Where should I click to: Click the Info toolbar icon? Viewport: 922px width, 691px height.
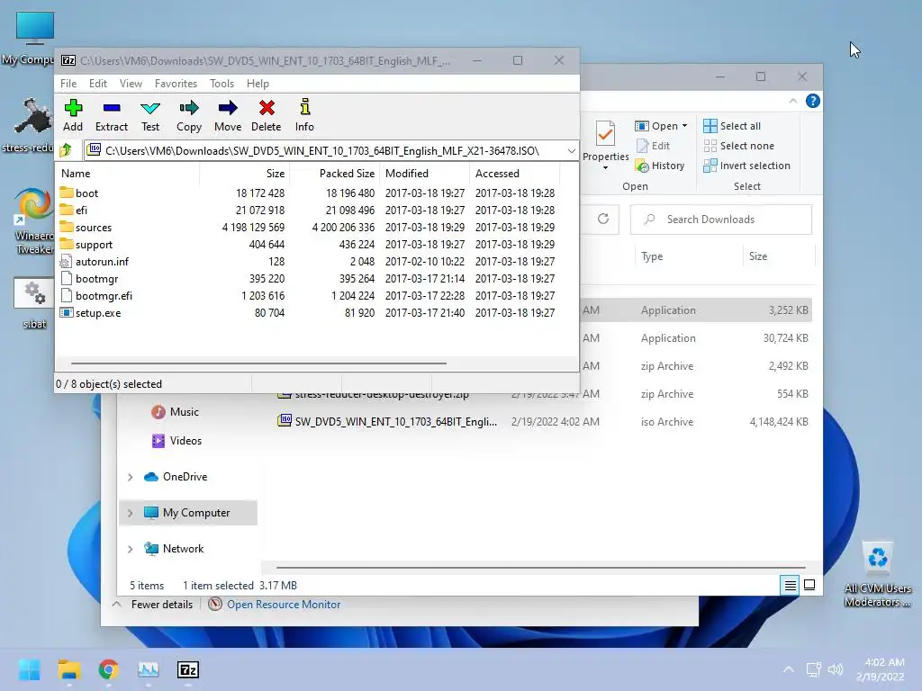coord(304,116)
